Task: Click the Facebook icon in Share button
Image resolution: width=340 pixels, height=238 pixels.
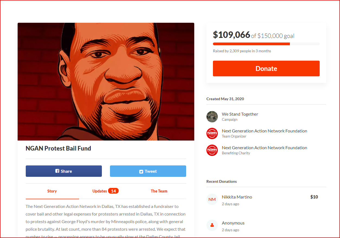Action: click(x=57, y=171)
